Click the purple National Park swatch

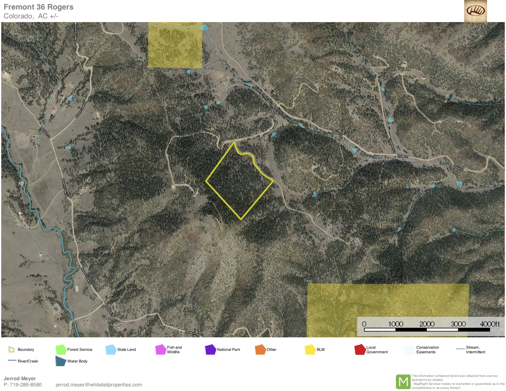click(210, 349)
